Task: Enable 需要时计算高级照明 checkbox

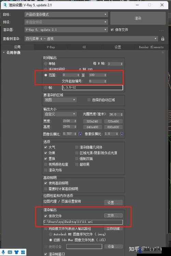Action: [x=45, y=189]
